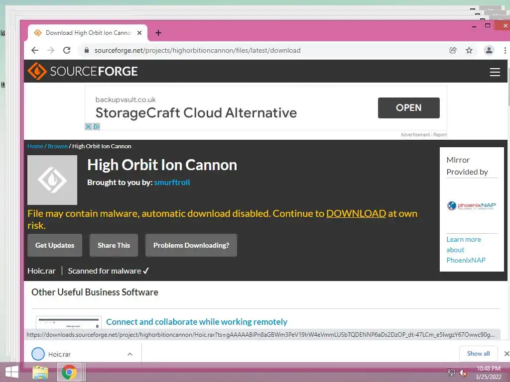Screen dimensions: 510x382
Task: Click the remote collaboration software thumbnail
Action: pos(69,322)
